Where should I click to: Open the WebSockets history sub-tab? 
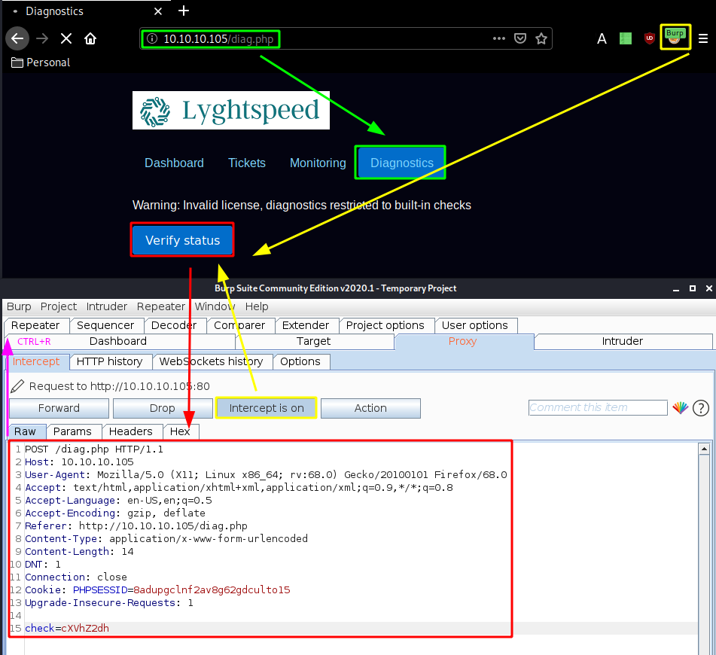[211, 362]
